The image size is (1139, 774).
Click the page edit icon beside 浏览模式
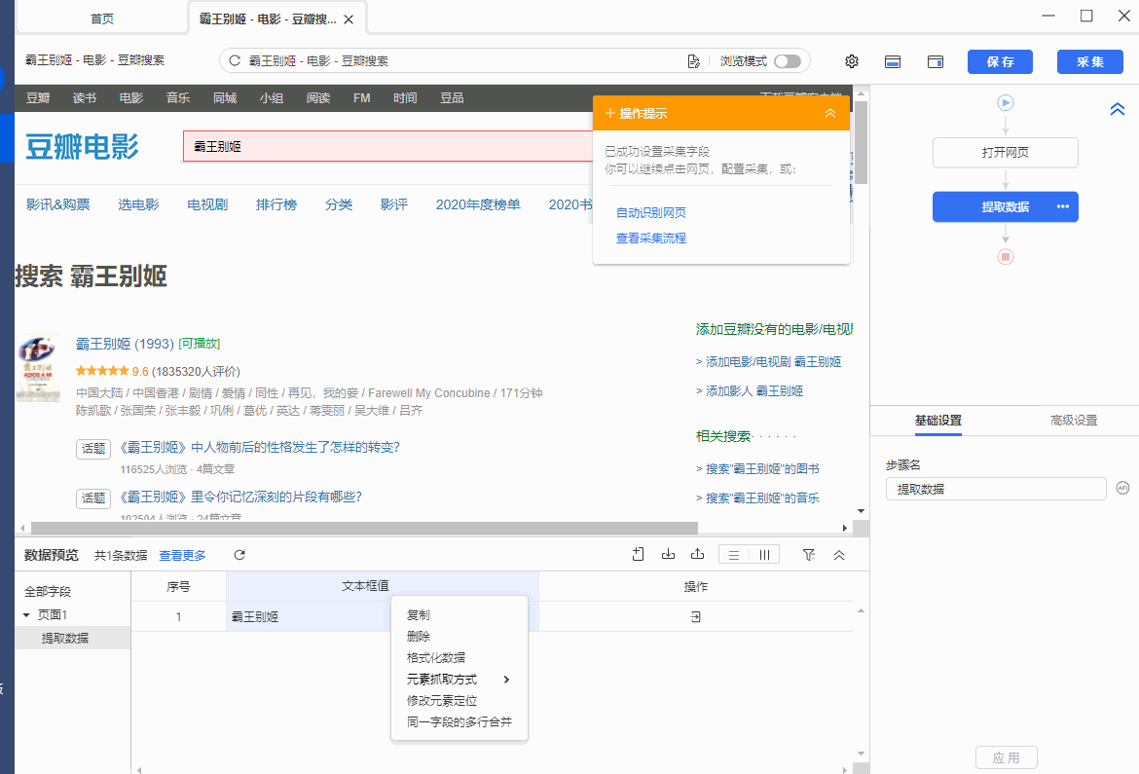click(694, 61)
